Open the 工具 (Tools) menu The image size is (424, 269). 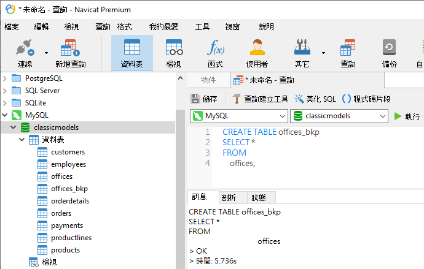click(x=202, y=27)
